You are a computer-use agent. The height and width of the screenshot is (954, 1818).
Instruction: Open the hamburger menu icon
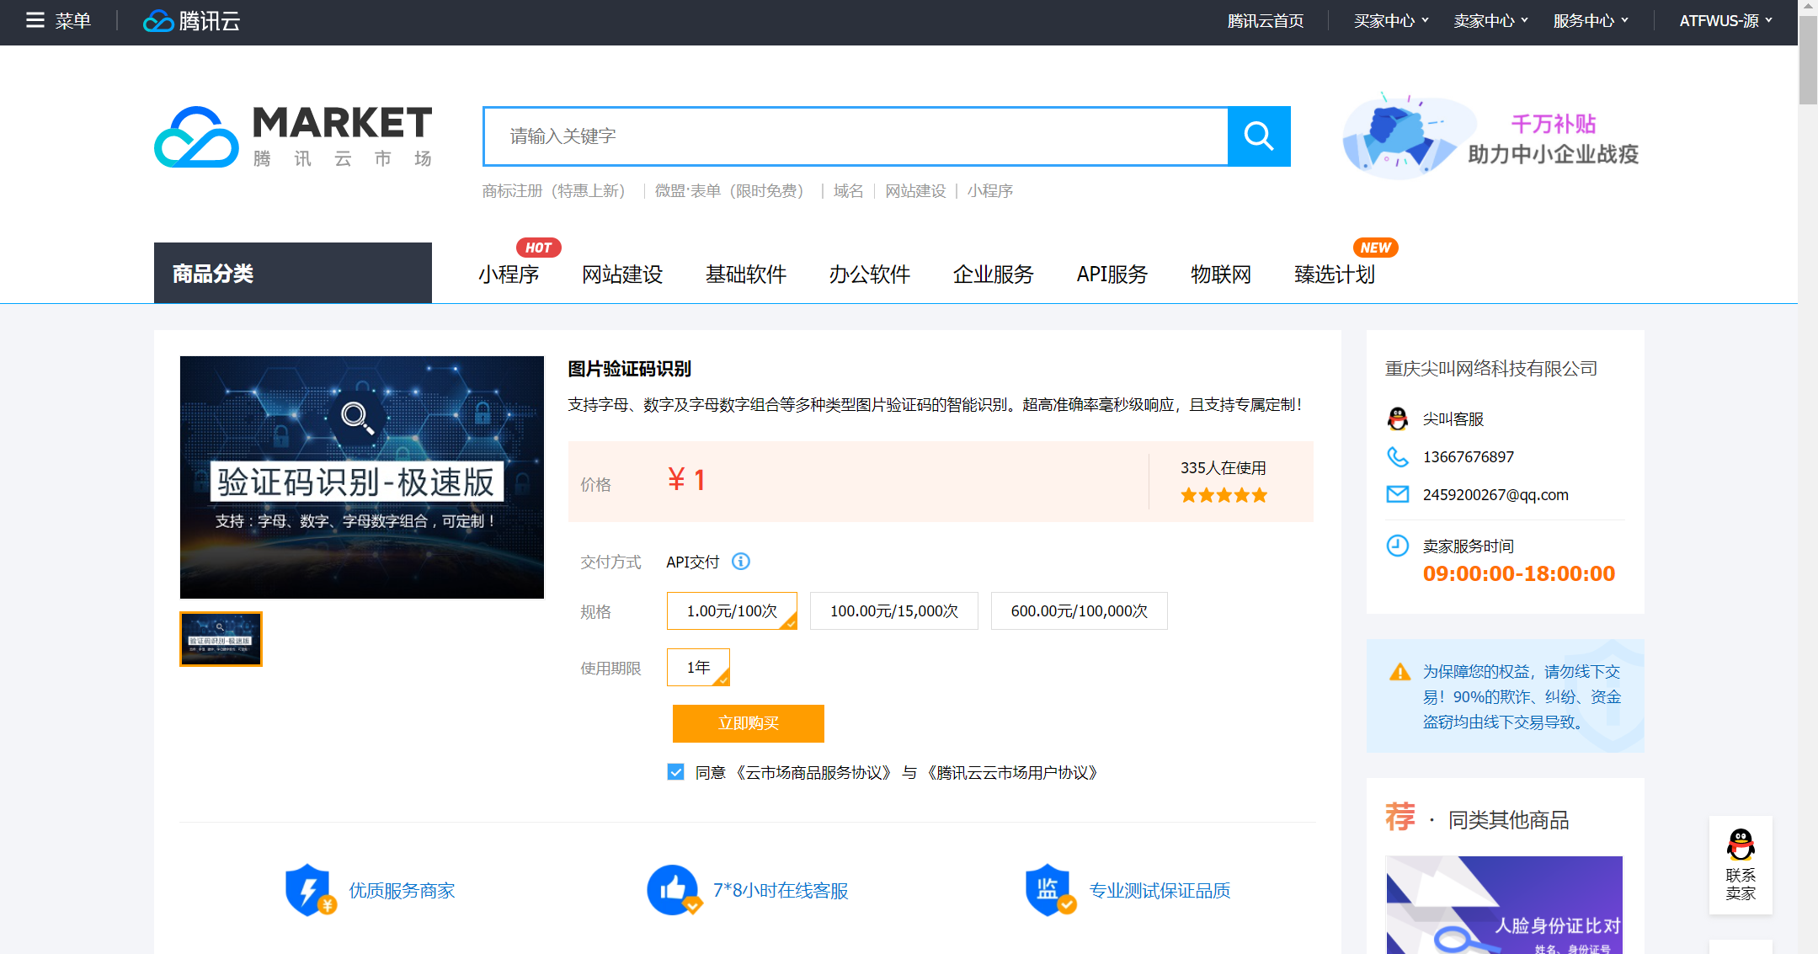(35, 20)
